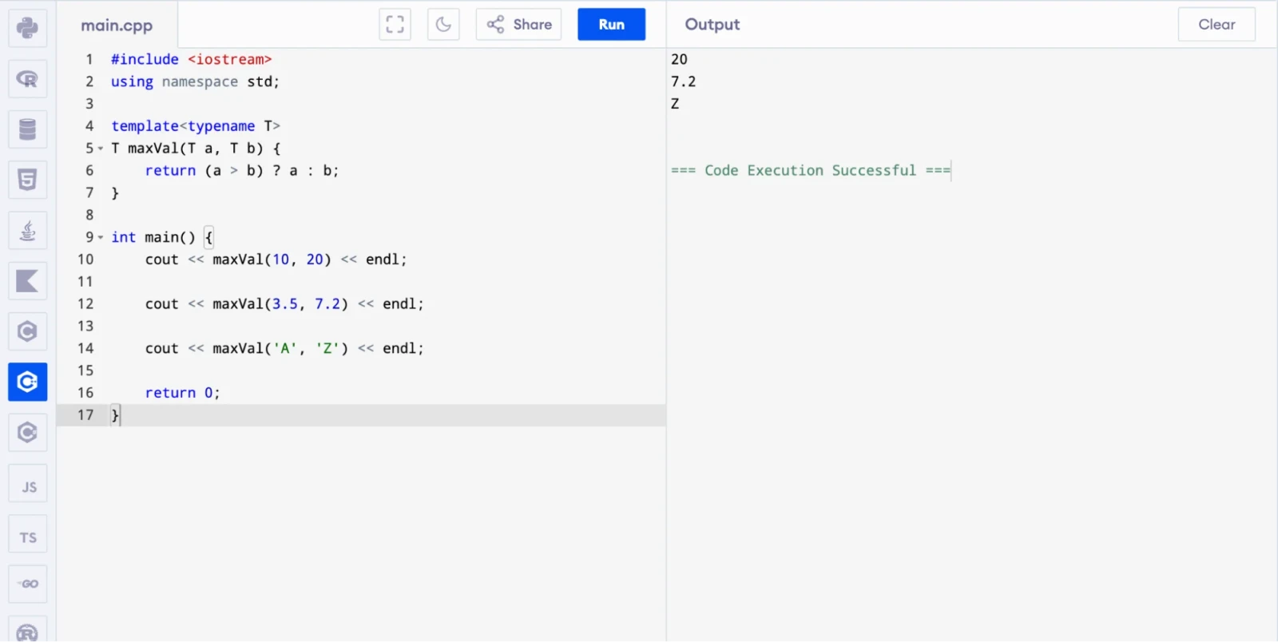Clear the output panel
This screenshot has width=1278, height=642.
1216,24
